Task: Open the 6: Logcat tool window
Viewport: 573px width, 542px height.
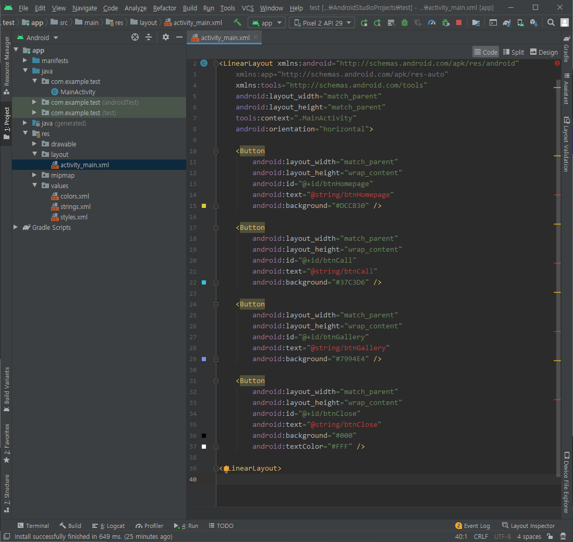Action: coord(108,525)
